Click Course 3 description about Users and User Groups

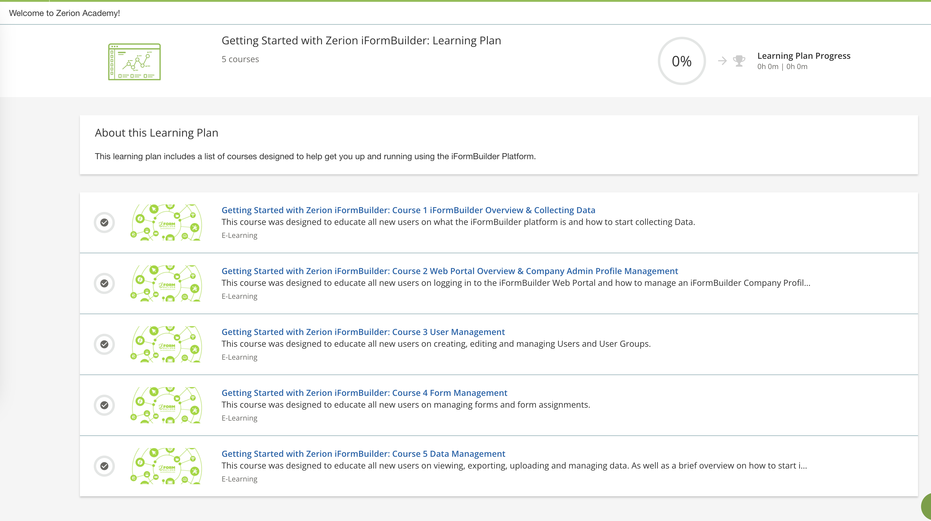click(x=436, y=344)
